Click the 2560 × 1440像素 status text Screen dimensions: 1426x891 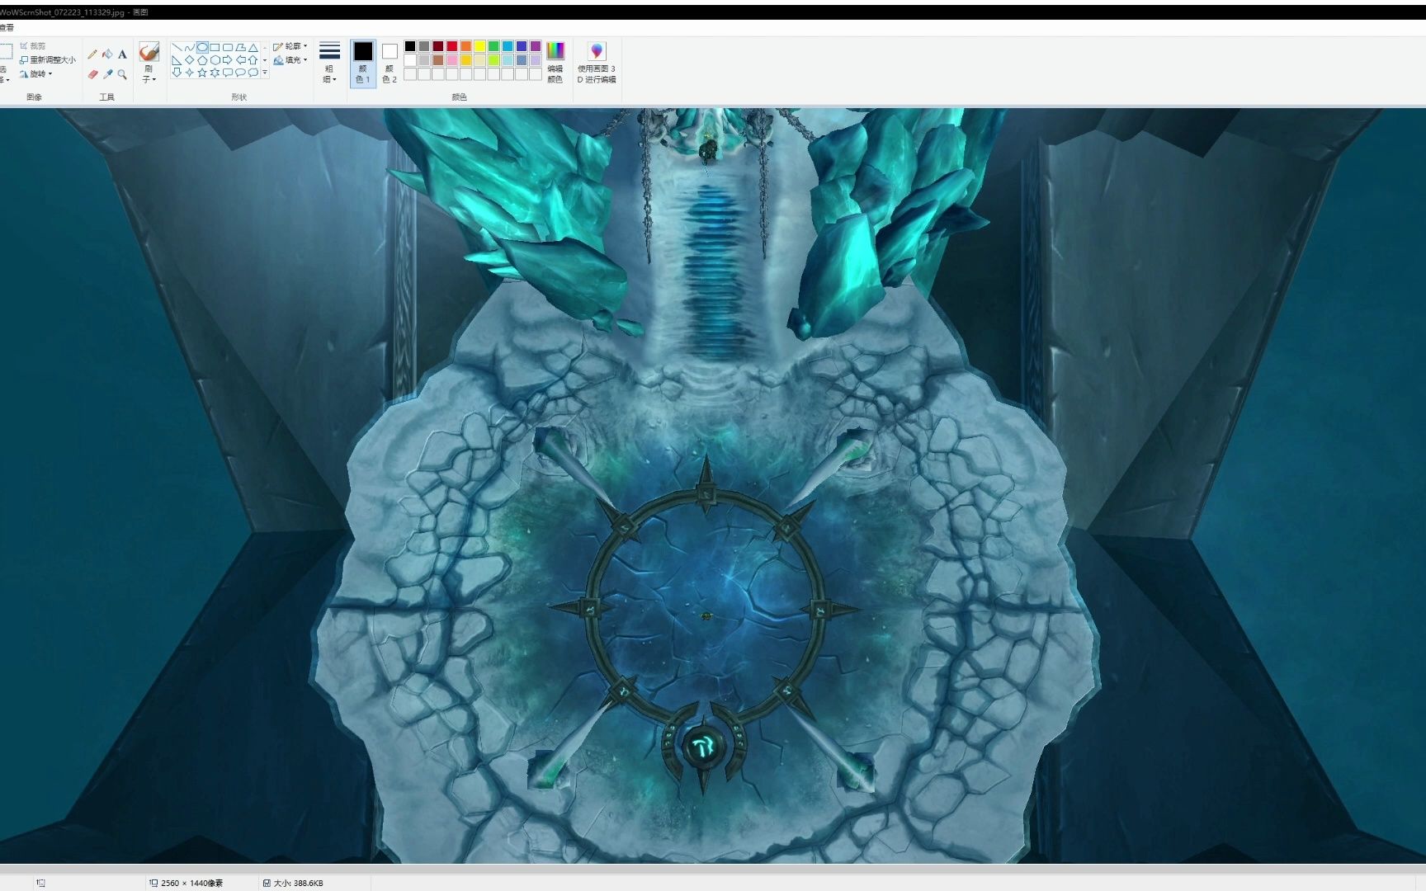point(191,883)
